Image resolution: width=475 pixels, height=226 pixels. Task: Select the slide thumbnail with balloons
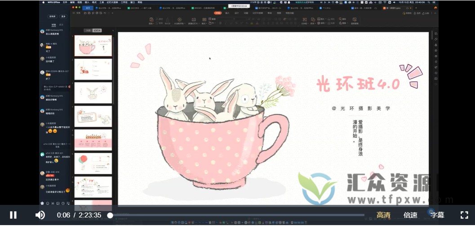(93, 164)
